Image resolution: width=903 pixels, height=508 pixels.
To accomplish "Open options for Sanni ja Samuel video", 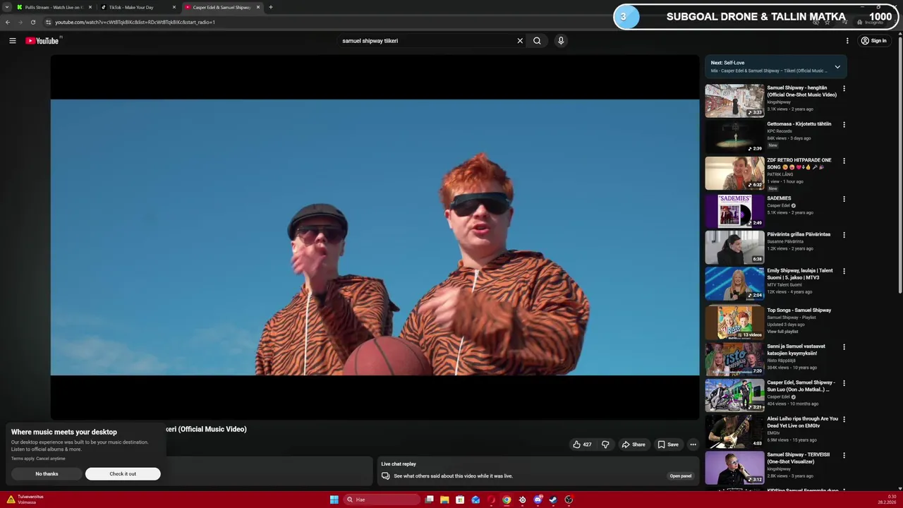I will (x=844, y=347).
